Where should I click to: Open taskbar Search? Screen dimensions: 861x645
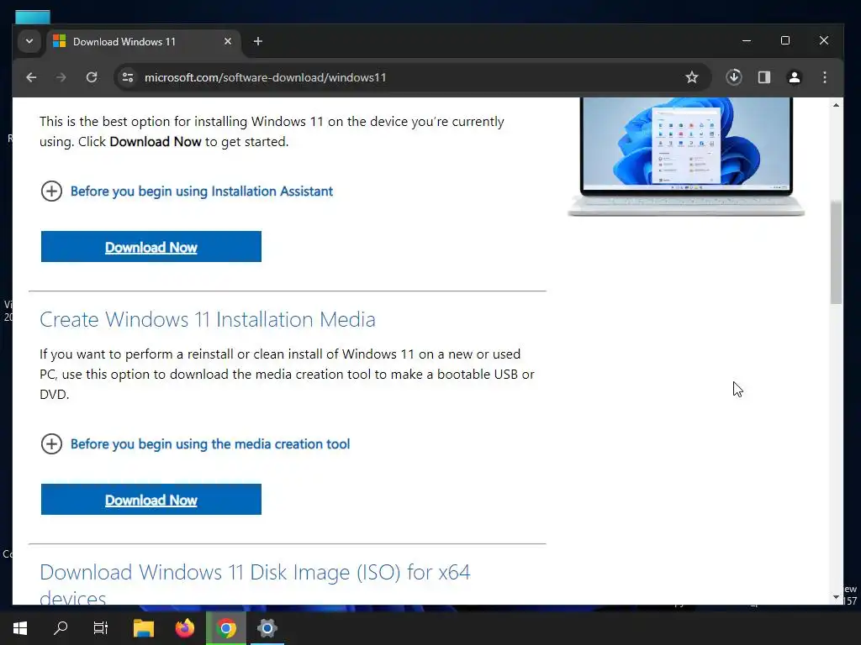[61, 628]
